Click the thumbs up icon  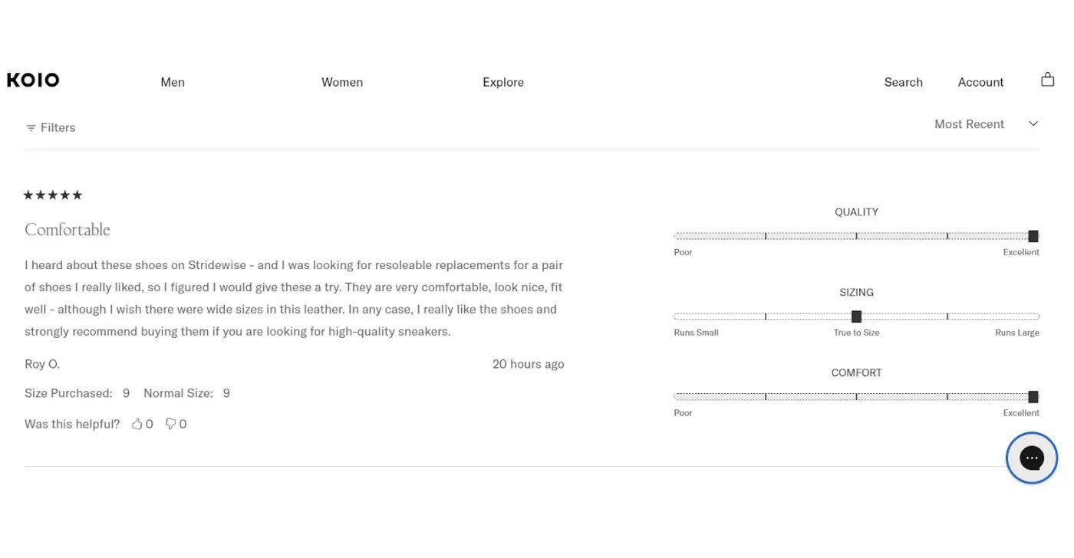pos(137,423)
